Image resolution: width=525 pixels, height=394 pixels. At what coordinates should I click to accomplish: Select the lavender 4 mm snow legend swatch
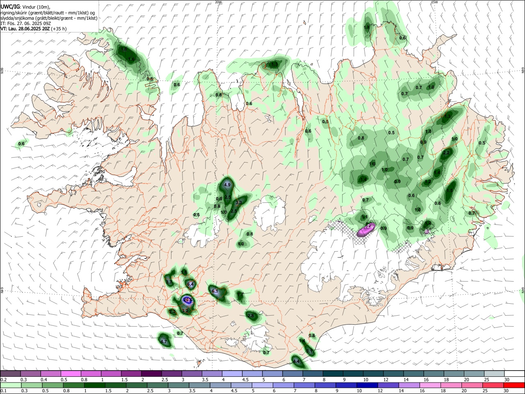tap(232, 373)
